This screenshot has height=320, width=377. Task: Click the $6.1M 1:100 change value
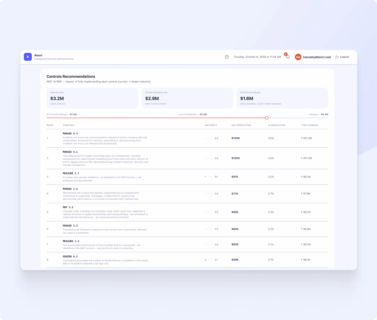[306, 260]
